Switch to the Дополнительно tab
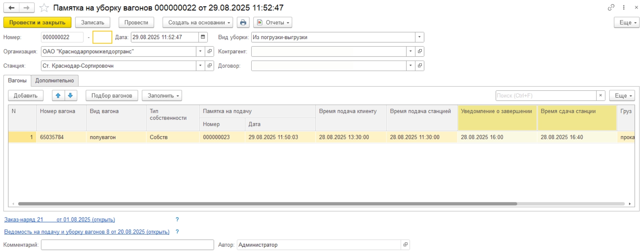 (x=55, y=80)
